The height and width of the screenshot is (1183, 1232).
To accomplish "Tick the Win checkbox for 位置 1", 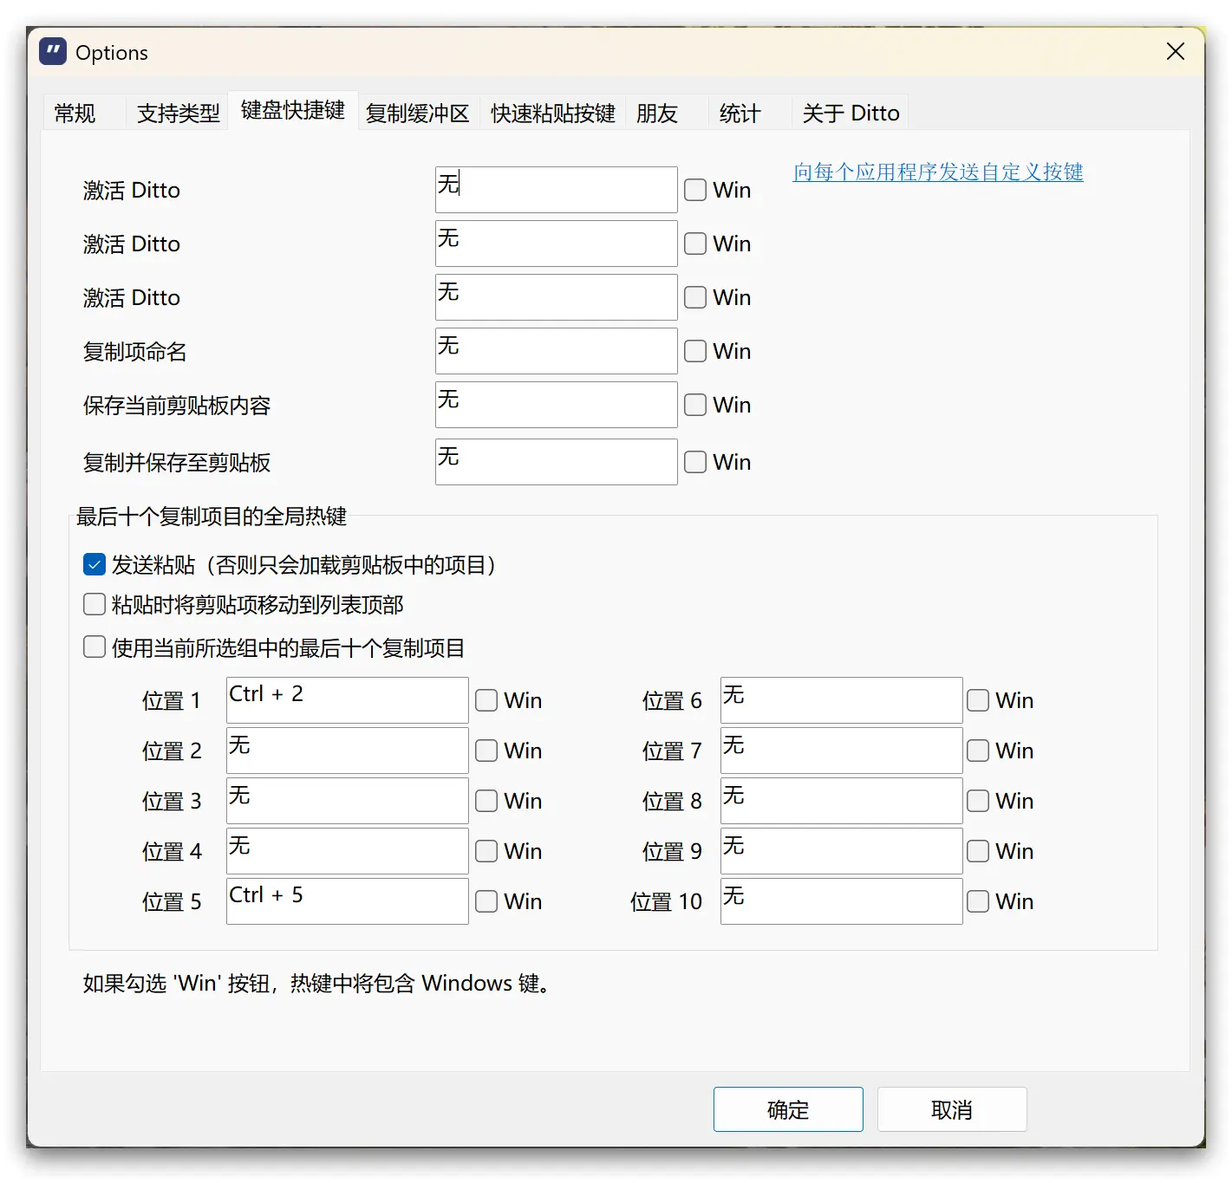I will pos(486,700).
